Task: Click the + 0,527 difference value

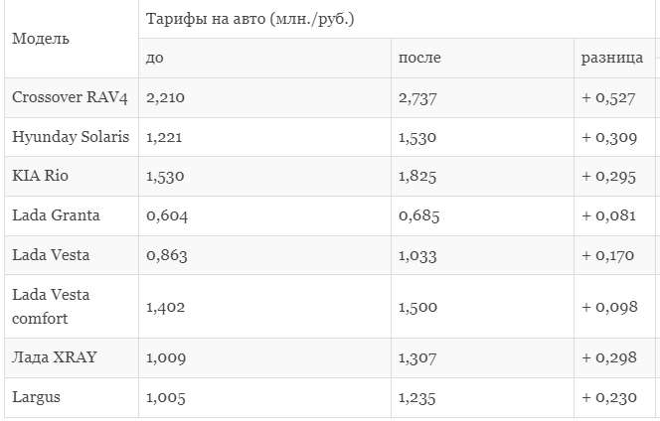Action: click(x=609, y=97)
